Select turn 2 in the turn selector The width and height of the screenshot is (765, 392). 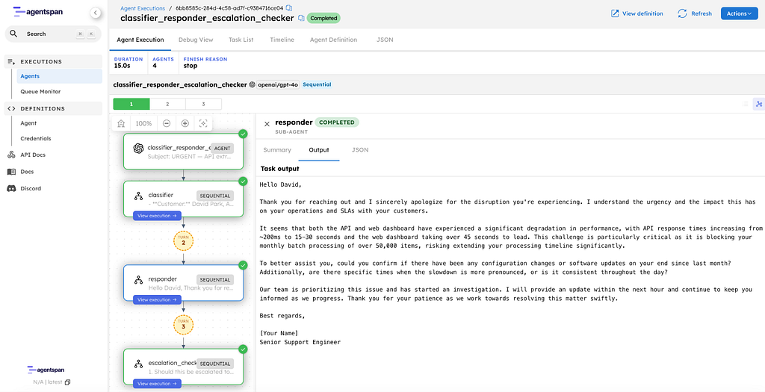(x=167, y=105)
